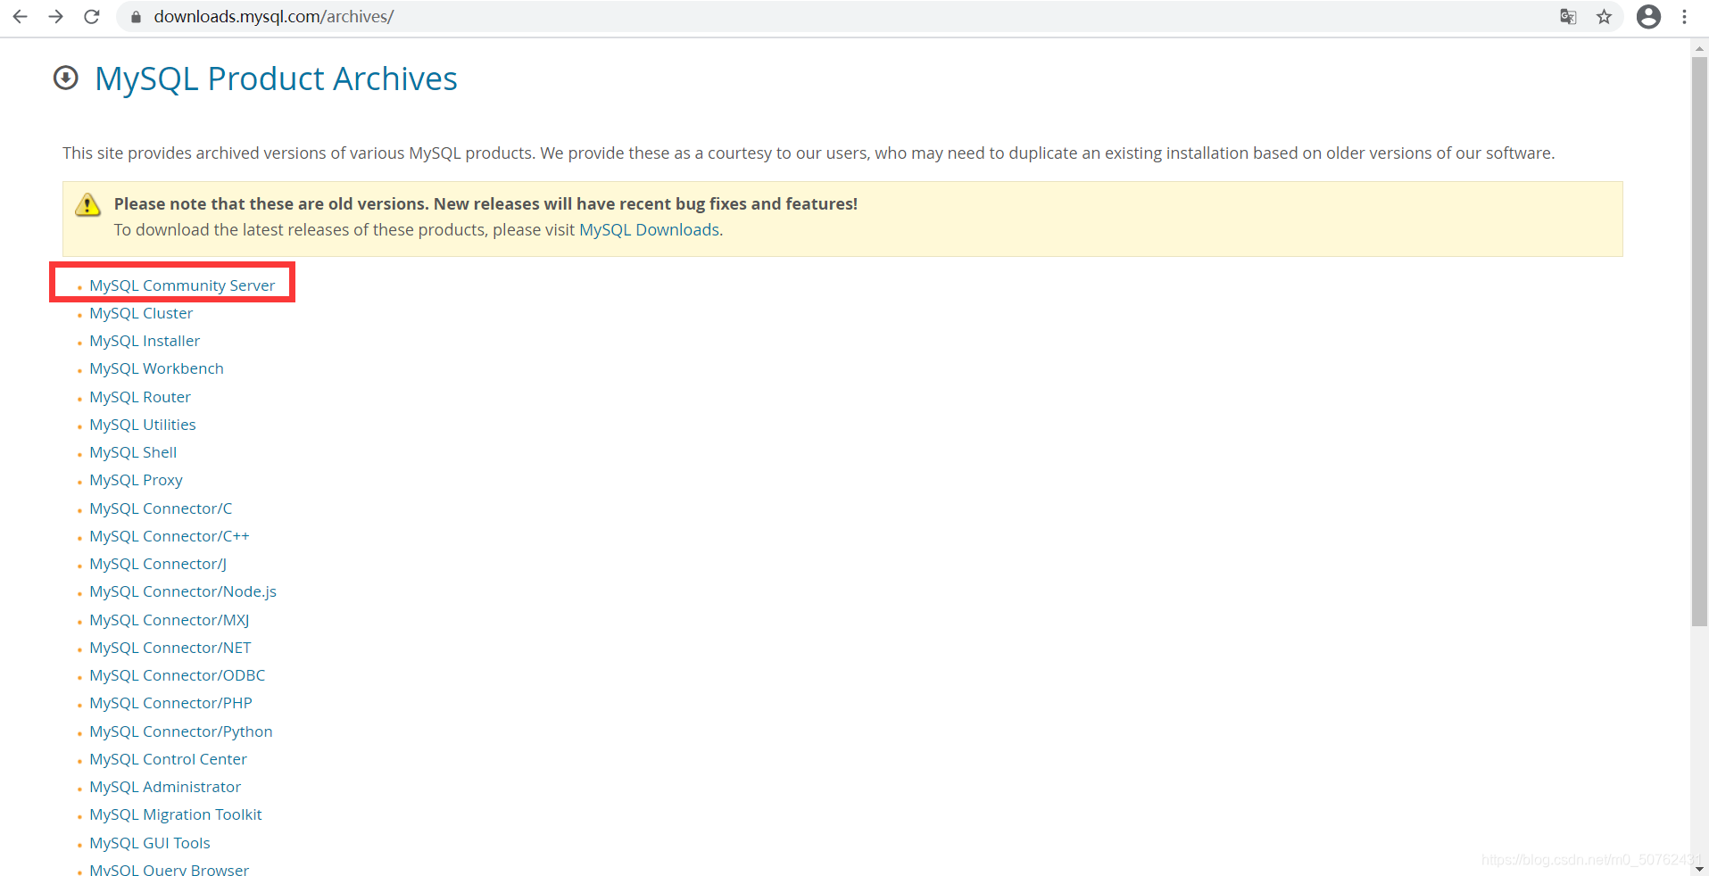The height and width of the screenshot is (876, 1709).
Task: Open the MySQL Connector/Python link
Action: [x=181, y=731]
